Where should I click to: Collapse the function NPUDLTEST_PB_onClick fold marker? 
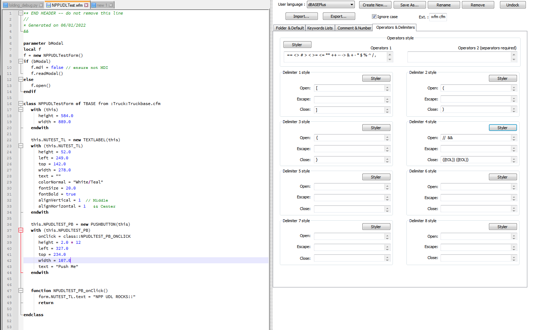click(x=21, y=291)
